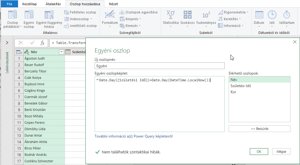Click the cell Ágoston Judit

coord(44,58)
